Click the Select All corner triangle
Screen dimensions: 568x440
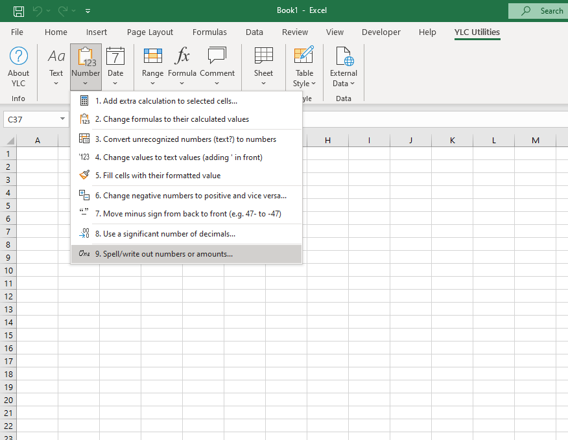[x=10, y=141]
